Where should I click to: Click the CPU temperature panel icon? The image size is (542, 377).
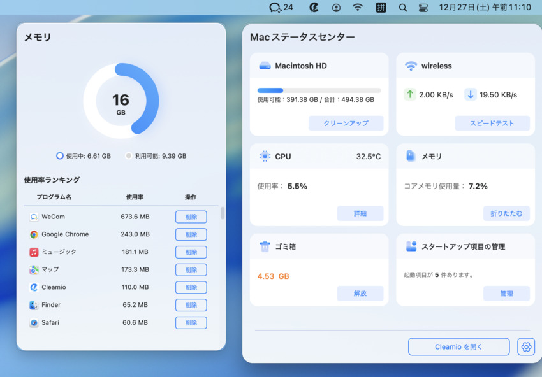tap(266, 156)
